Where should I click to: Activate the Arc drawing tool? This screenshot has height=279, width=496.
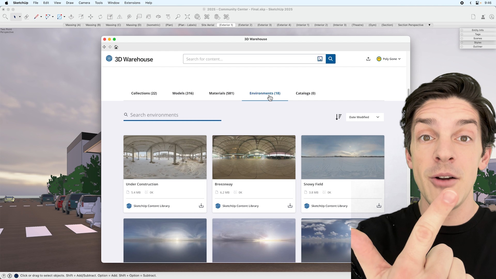point(48,17)
